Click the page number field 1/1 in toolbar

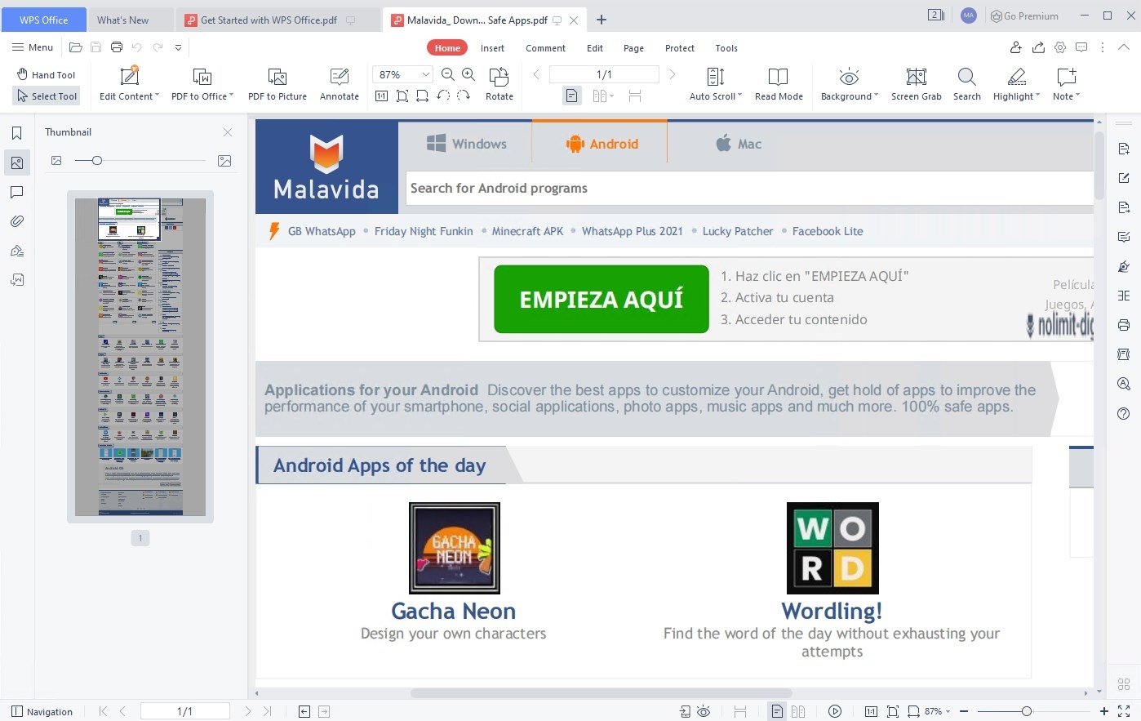604,74
